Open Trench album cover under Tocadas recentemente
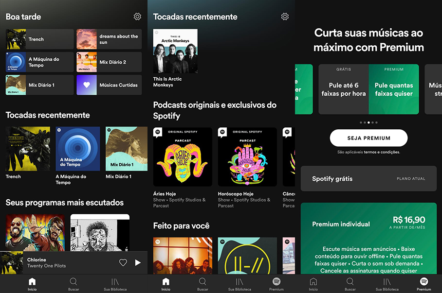442x293 pixels. pos(28,149)
